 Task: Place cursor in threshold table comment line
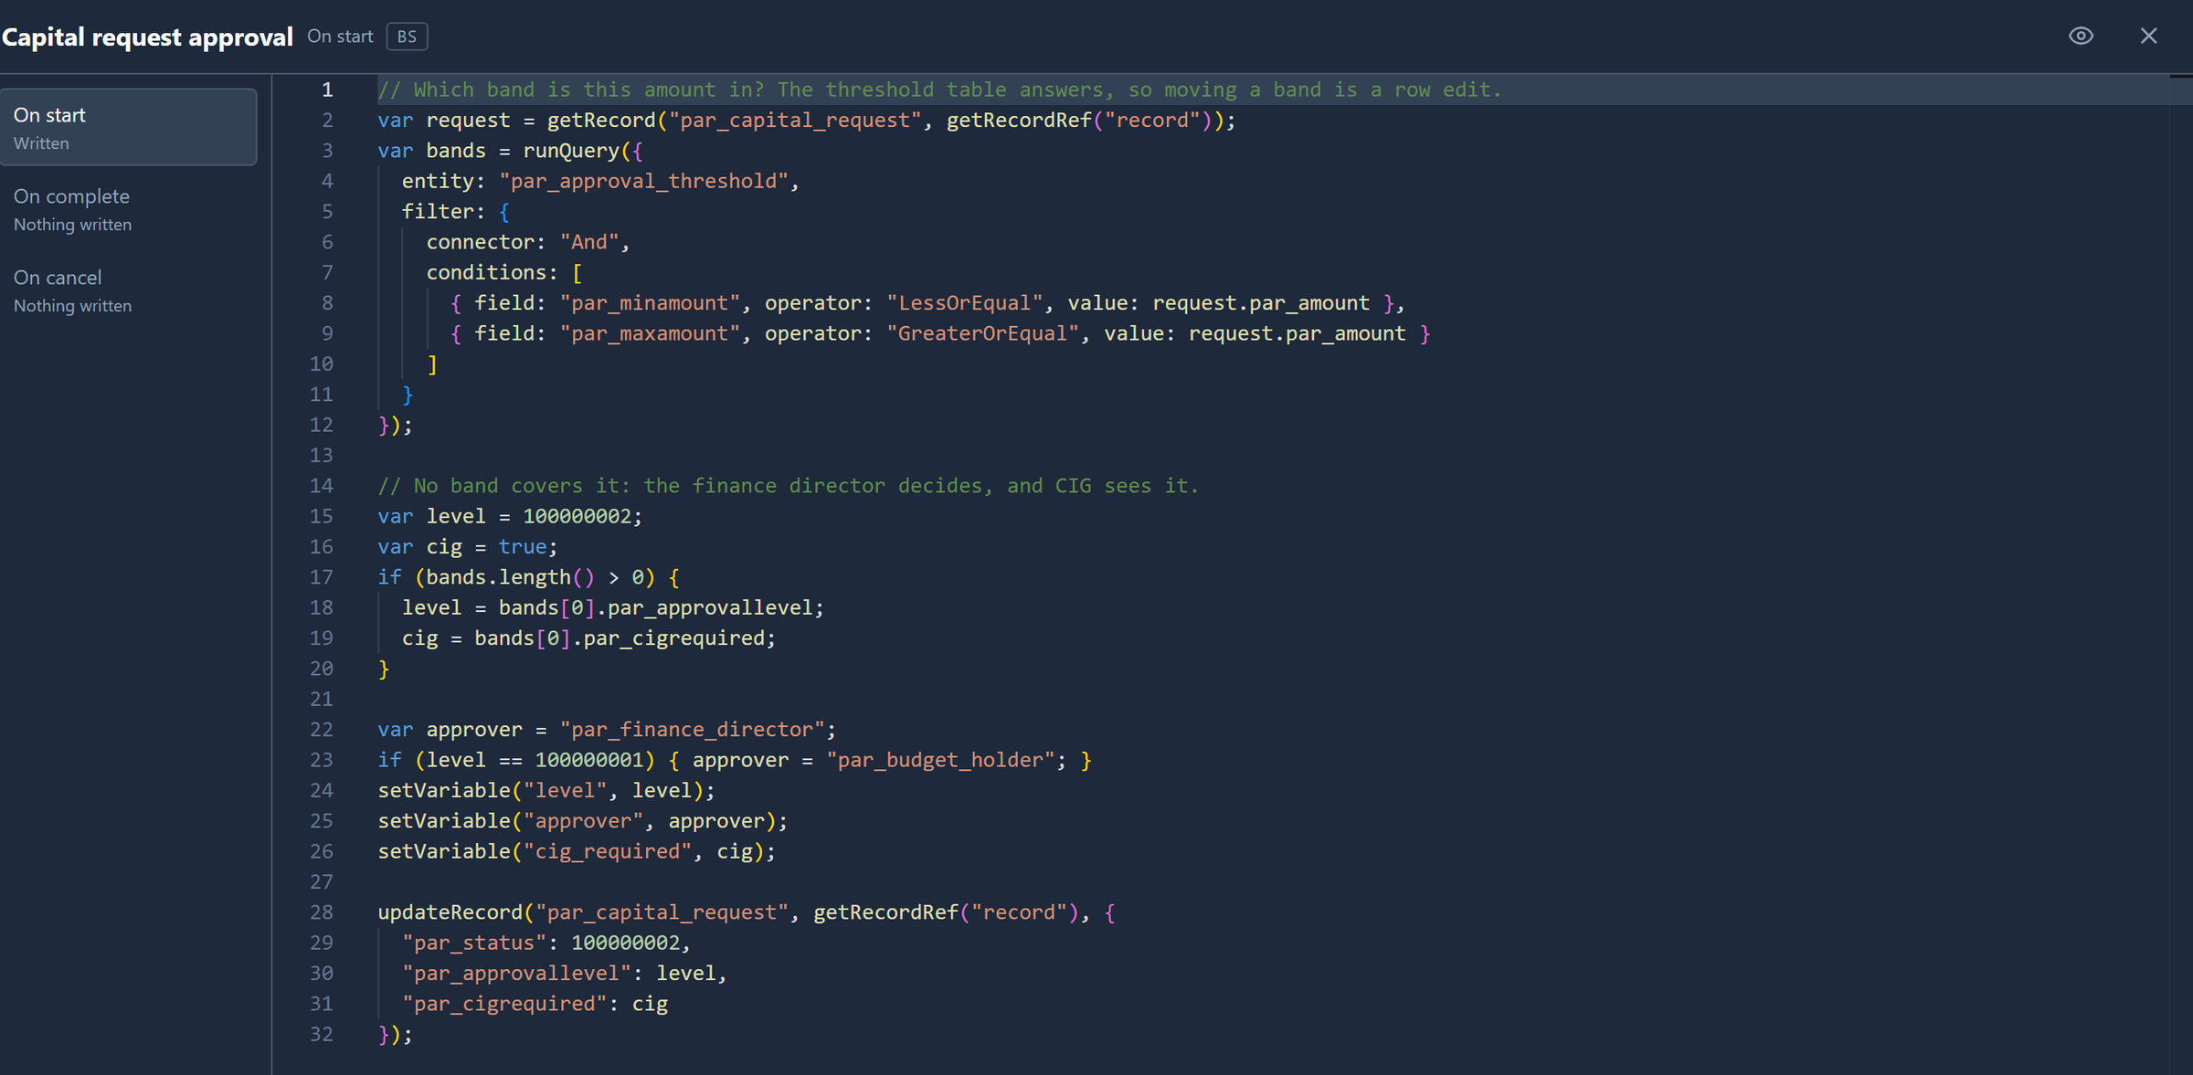939,90
